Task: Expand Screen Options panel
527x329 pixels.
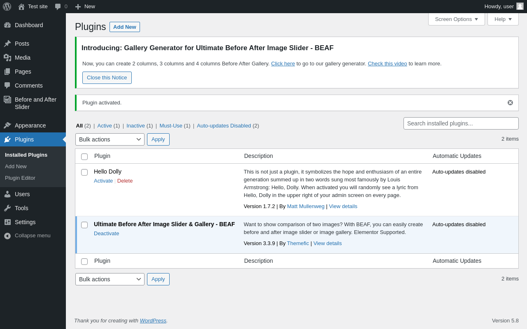Action: pyautogui.click(x=457, y=19)
